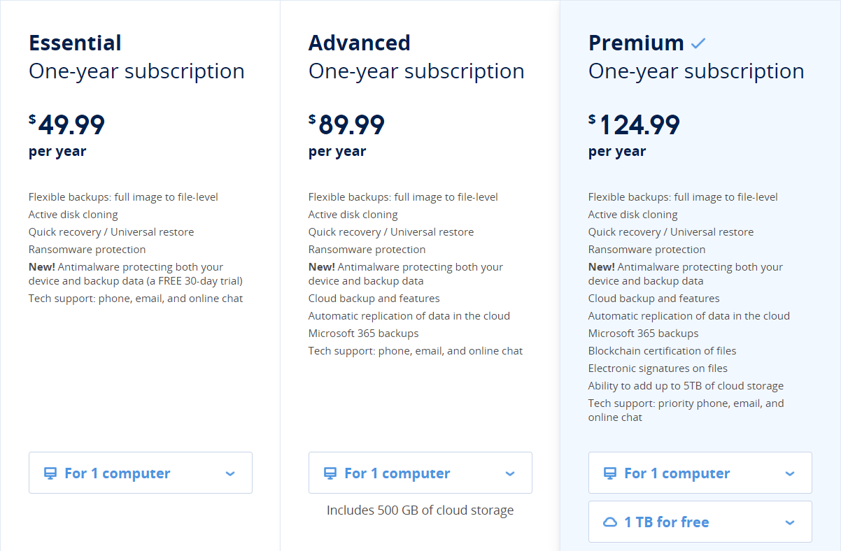Image resolution: width=841 pixels, height=551 pixels.
Task: Expand the Premium computer selection dropdown
Action: pos(789,472)
